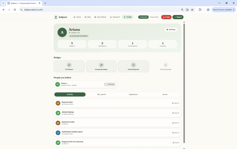Click the 1 Following stat card
This screenshot has height=149, width=237.
point(163,44)
